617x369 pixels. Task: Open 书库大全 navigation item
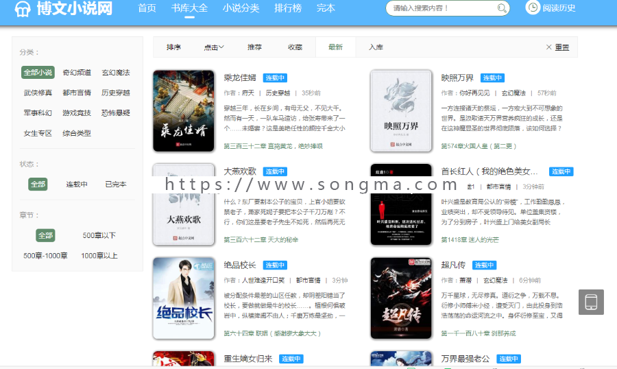pos(189,8)
